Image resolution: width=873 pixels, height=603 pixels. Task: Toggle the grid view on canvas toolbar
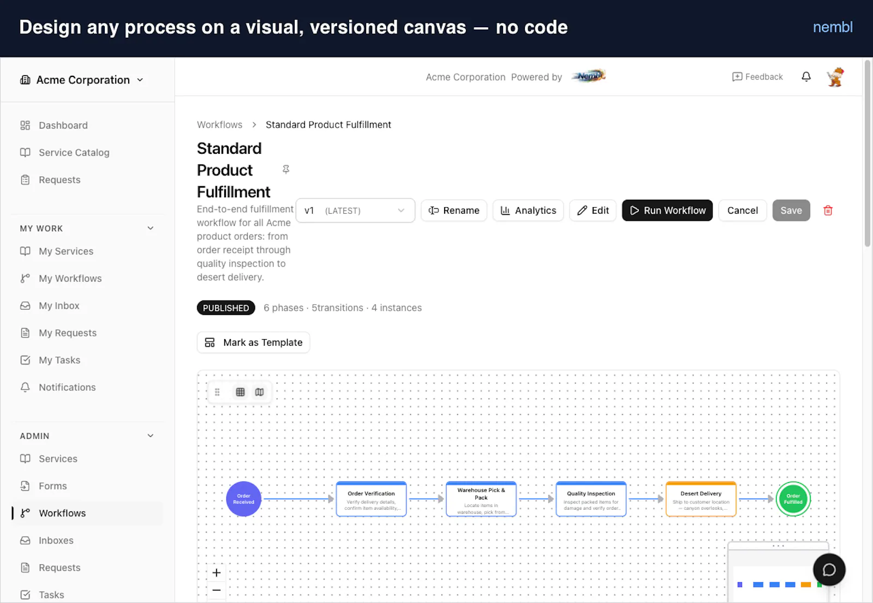tap(240, 392)
